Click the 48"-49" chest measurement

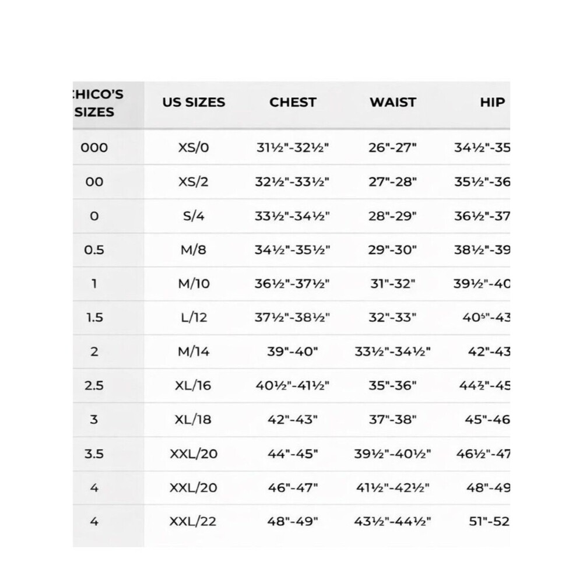pyautogui.click(x=293, y=522)
